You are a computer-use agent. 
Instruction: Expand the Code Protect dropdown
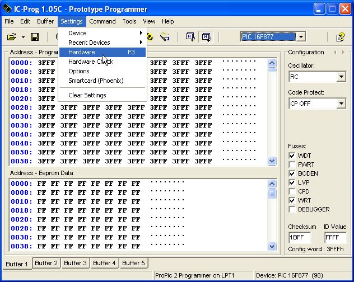341,104
